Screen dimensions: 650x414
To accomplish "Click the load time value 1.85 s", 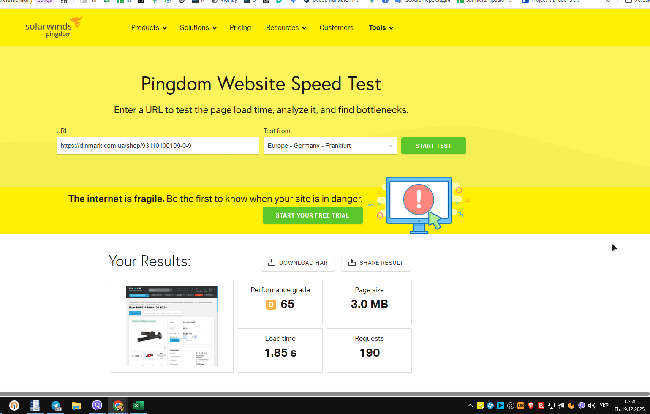I will [x=280, y=353].
